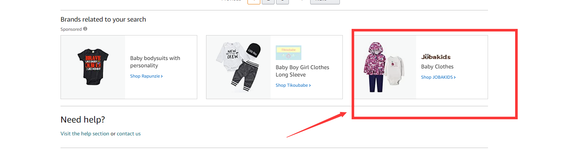This screenshot has width=565, height=150.
Task: Click the highlighted current page button
Action: [x=254, y=1]
